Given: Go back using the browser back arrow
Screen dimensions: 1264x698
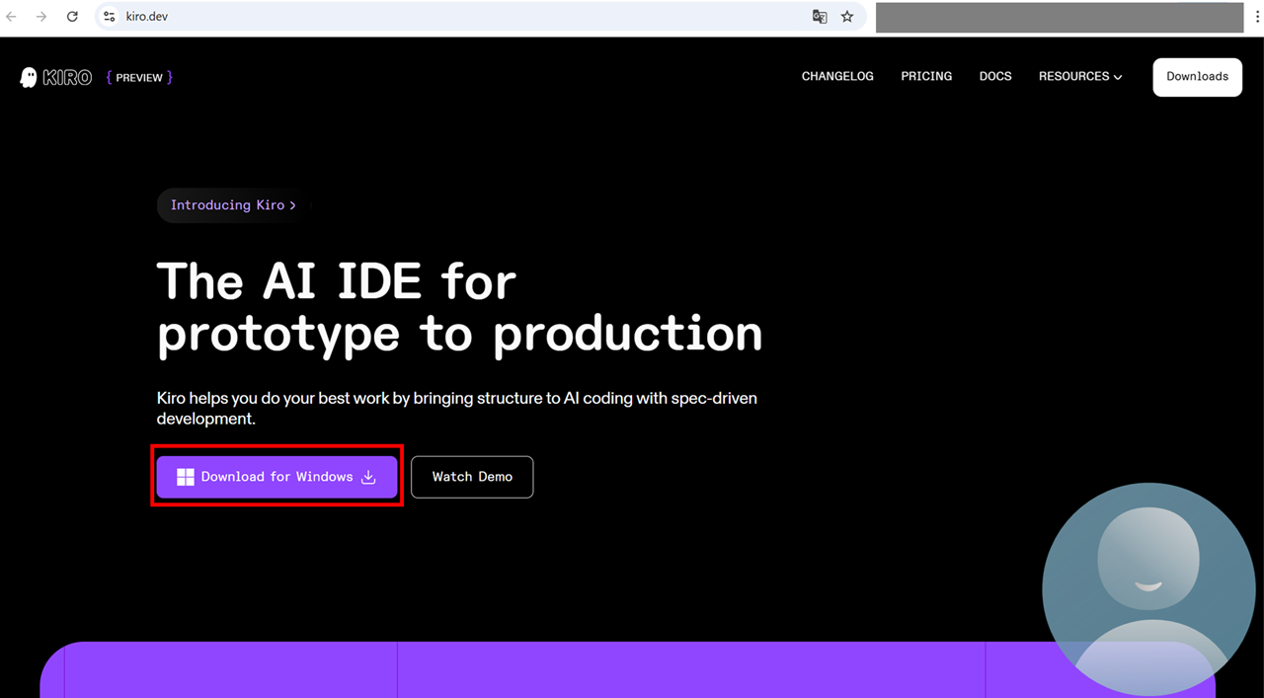Looking at the screenshot, I should (x=12, y=17).
